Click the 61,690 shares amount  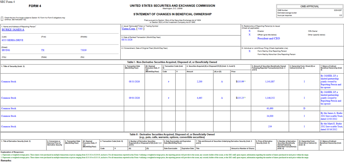270,108
